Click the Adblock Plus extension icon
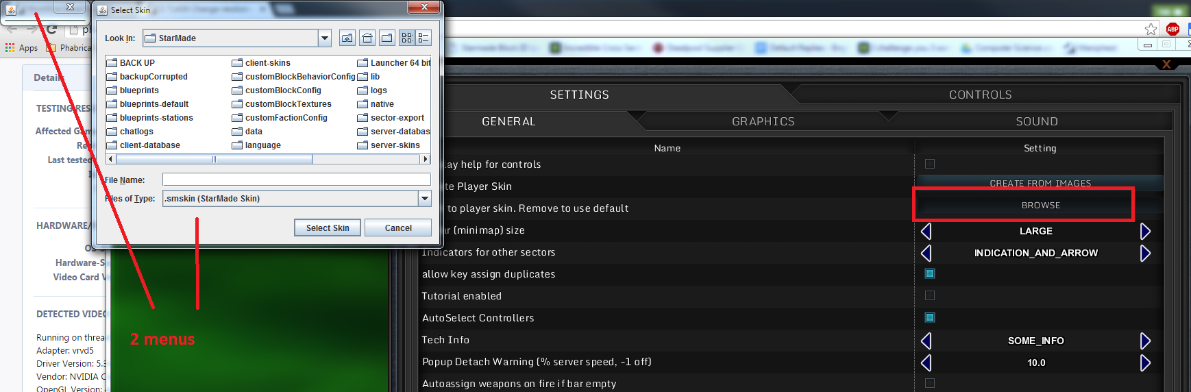 point(1172,29)
